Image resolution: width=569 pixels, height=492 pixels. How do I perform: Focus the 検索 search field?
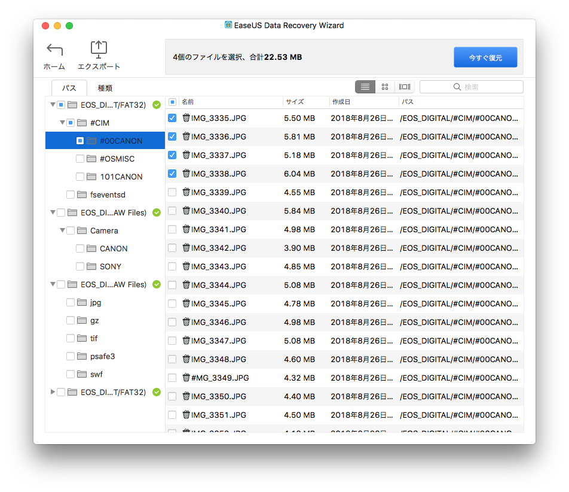(x=472, y=87)
